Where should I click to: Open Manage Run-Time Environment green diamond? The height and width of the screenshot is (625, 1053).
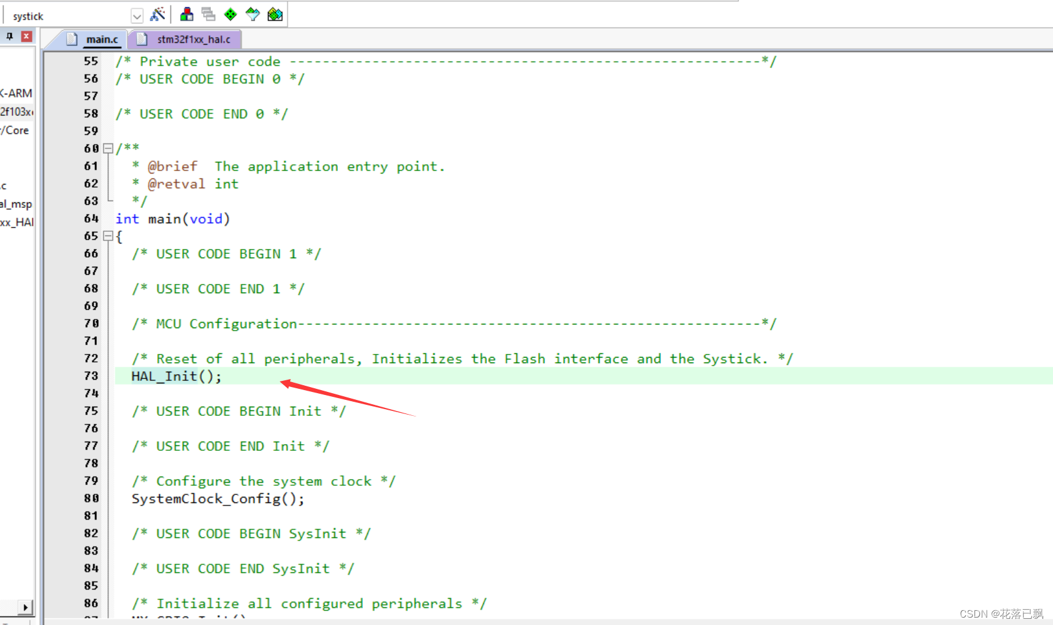(231, 14)
